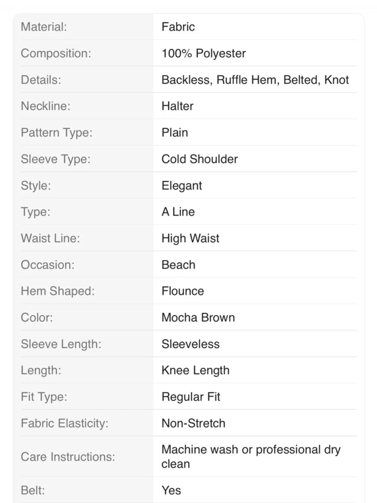
Task: Select the "100% Polyester" composition value
Action: (204, 53)
